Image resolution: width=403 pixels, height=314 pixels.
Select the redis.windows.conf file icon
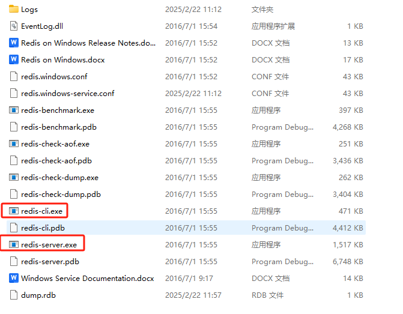[14, 76]
